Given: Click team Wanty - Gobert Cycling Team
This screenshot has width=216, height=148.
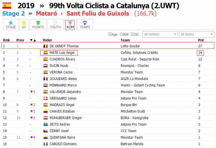Looking at the screenshot, I should pyautogui.click(x=143, y=85).
